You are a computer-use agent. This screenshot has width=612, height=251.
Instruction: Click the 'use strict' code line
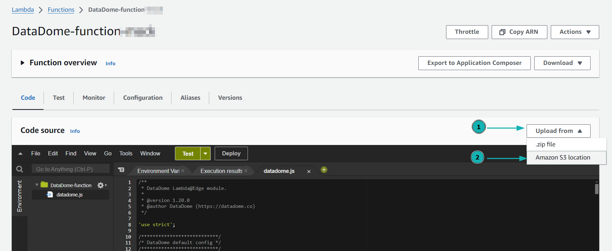[x=157, y=225]
